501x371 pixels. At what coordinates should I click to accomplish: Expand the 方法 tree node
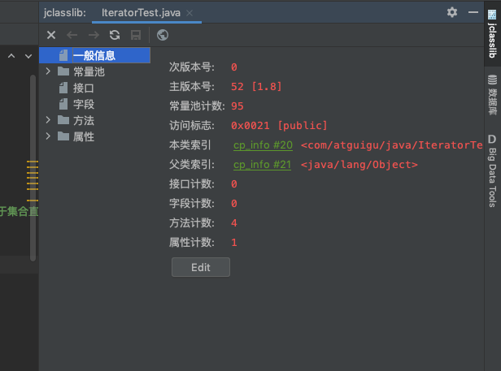(x=48, y=120)
